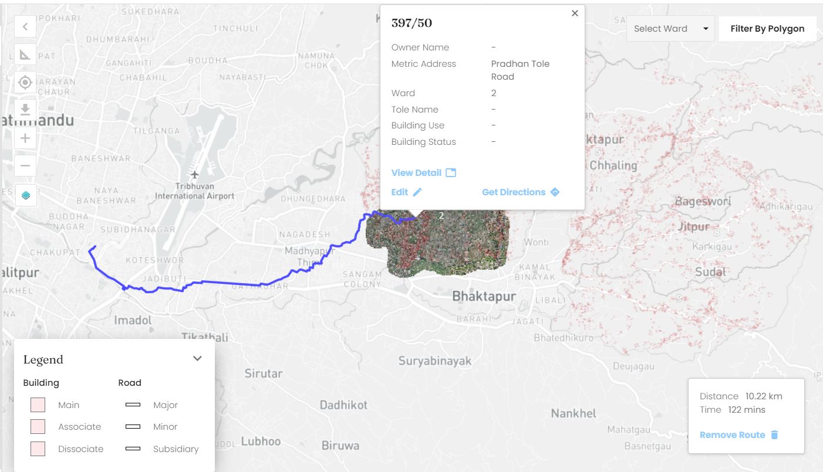Click Edit in the building popup

406,192
